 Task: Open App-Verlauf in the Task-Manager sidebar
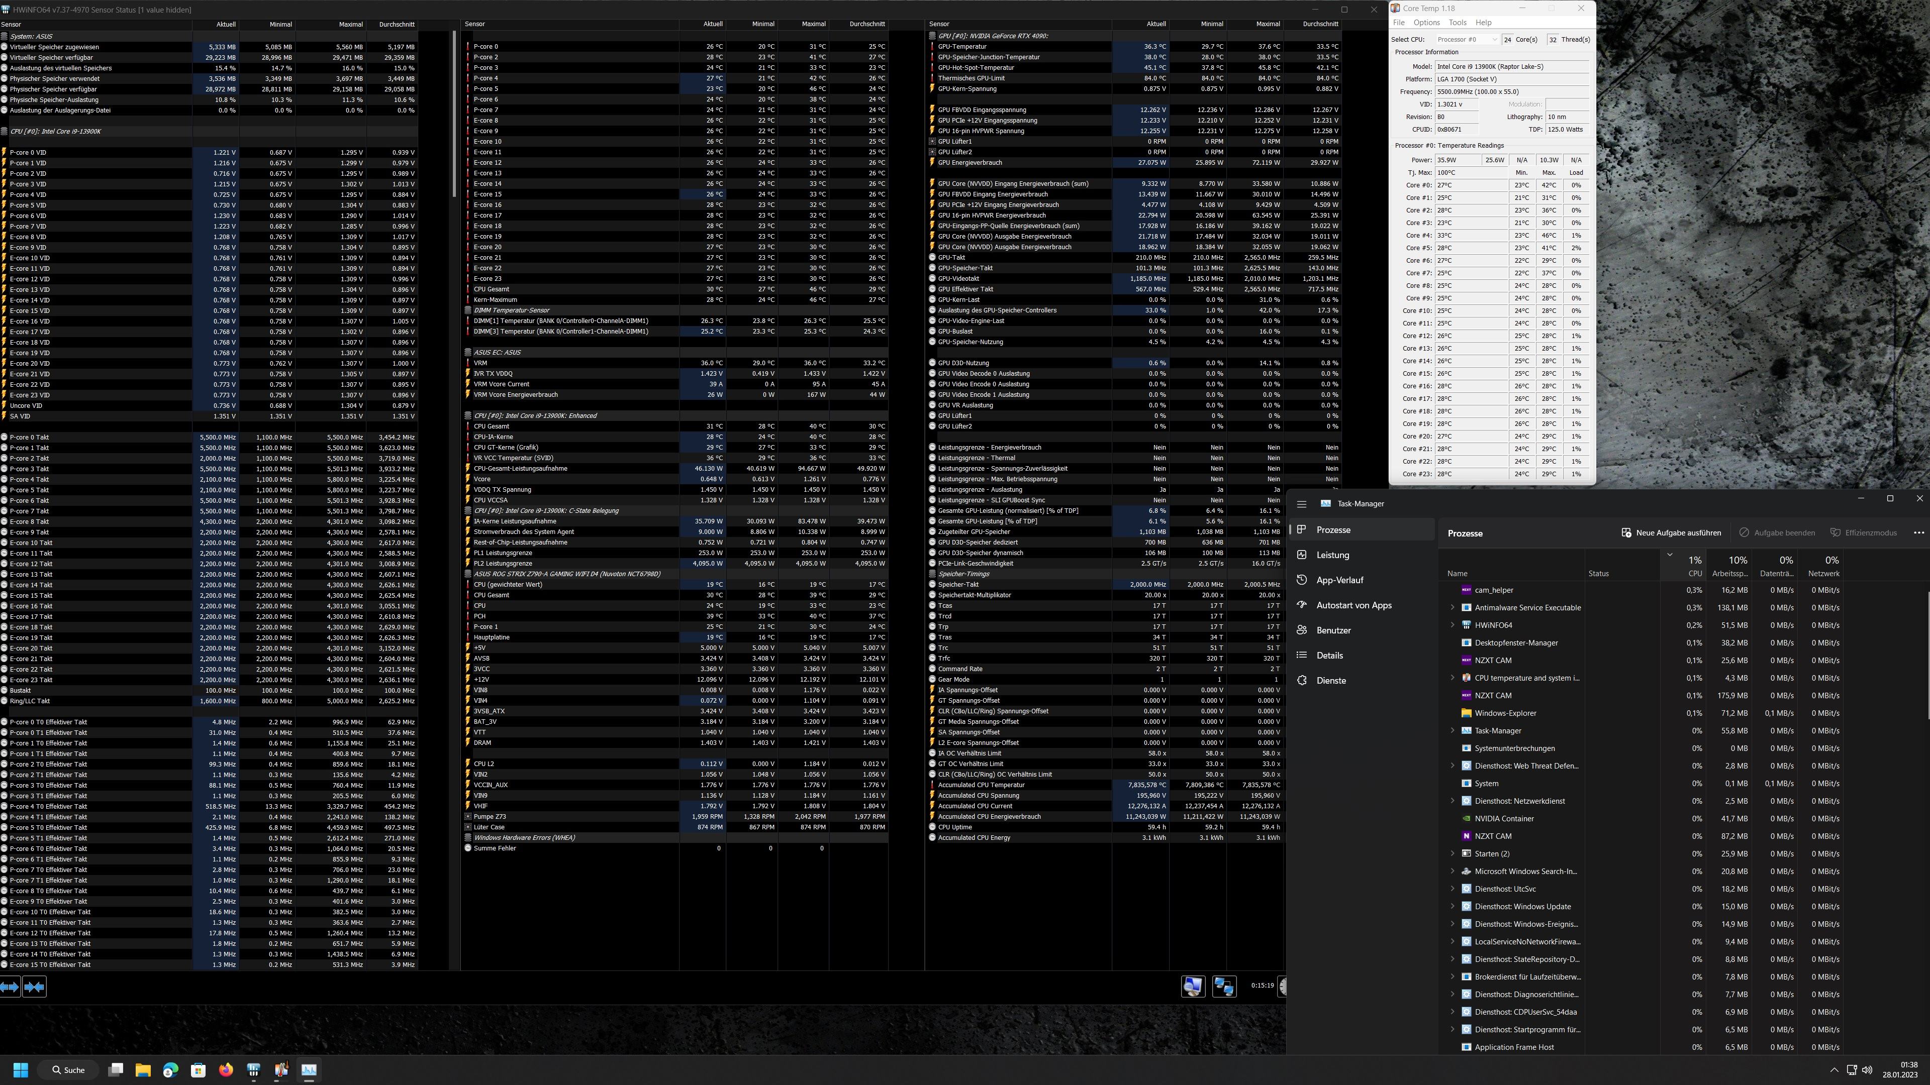[1339, 580]
